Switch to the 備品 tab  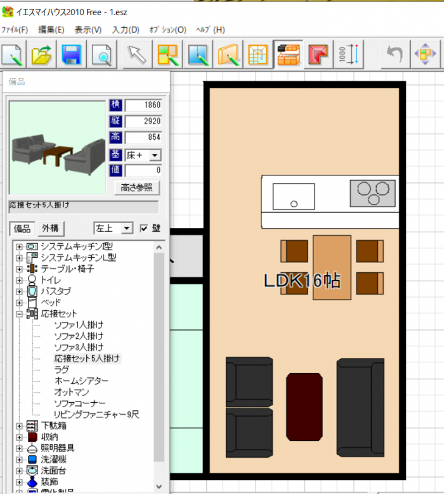[x=22, y=229]
